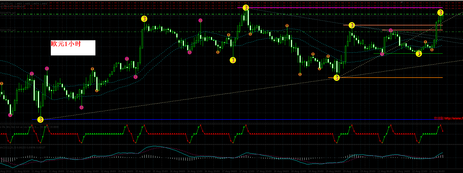Select the magenta horizontal resistance line
Screen dimensions: 463x173
pyautogui.click(x=340, y=8)
